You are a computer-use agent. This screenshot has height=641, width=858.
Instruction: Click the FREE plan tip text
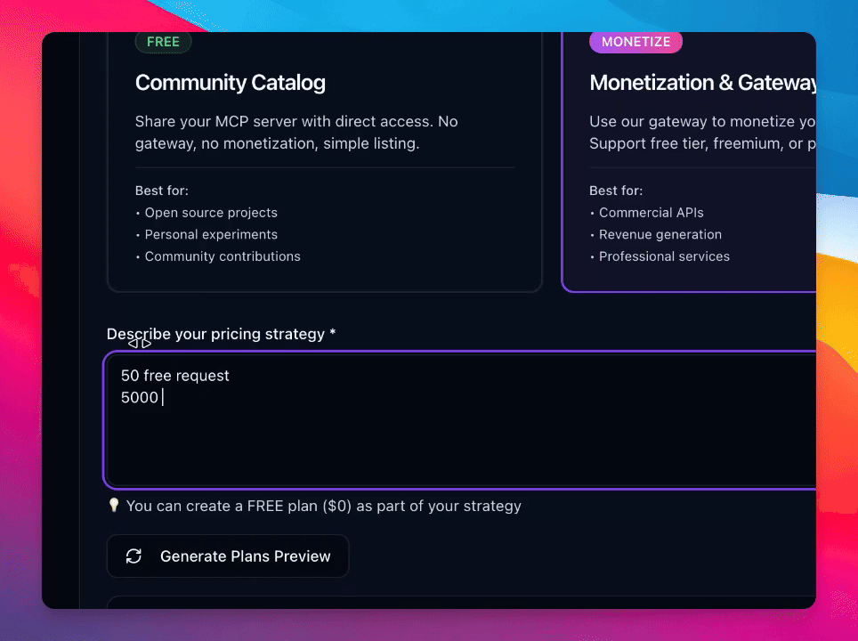(x=323, y=506)
